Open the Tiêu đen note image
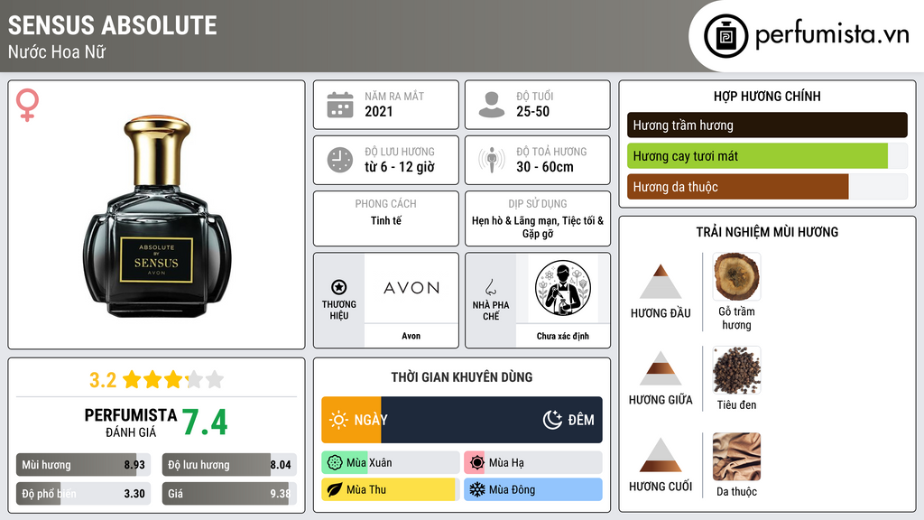The image size is (924, 520). [736, 370]
